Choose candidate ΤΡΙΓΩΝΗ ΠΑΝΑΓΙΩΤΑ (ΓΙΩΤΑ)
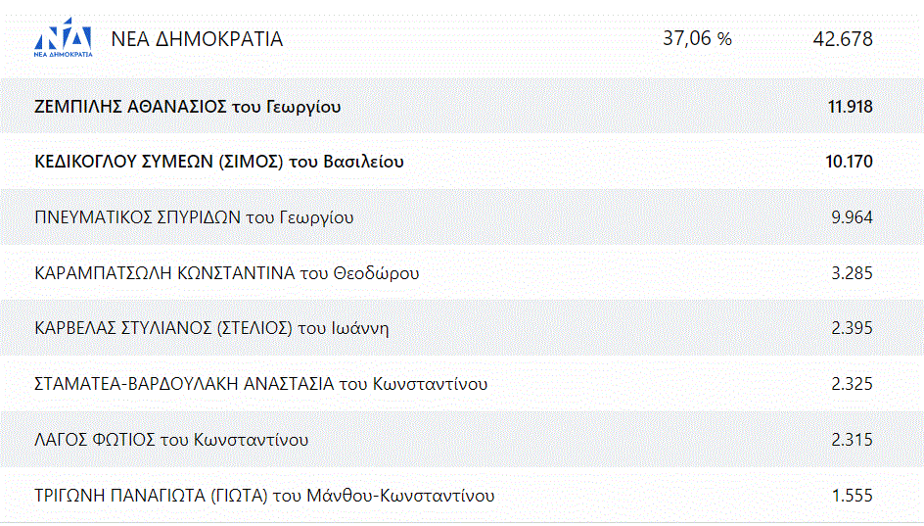The width and height of the screenshot is (924, 526). click(264, 496)
